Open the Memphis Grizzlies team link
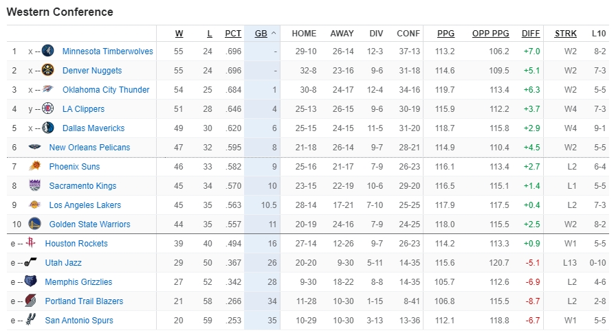The image size is (616, 335). tap(78, 282)
